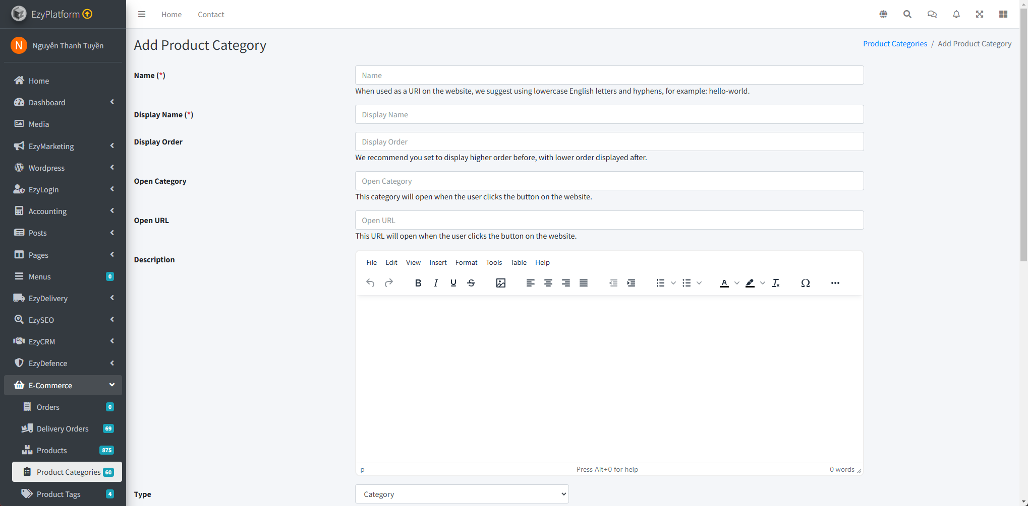
Task: Open the Type dropdown showing Category
Action: coord(462,494)
